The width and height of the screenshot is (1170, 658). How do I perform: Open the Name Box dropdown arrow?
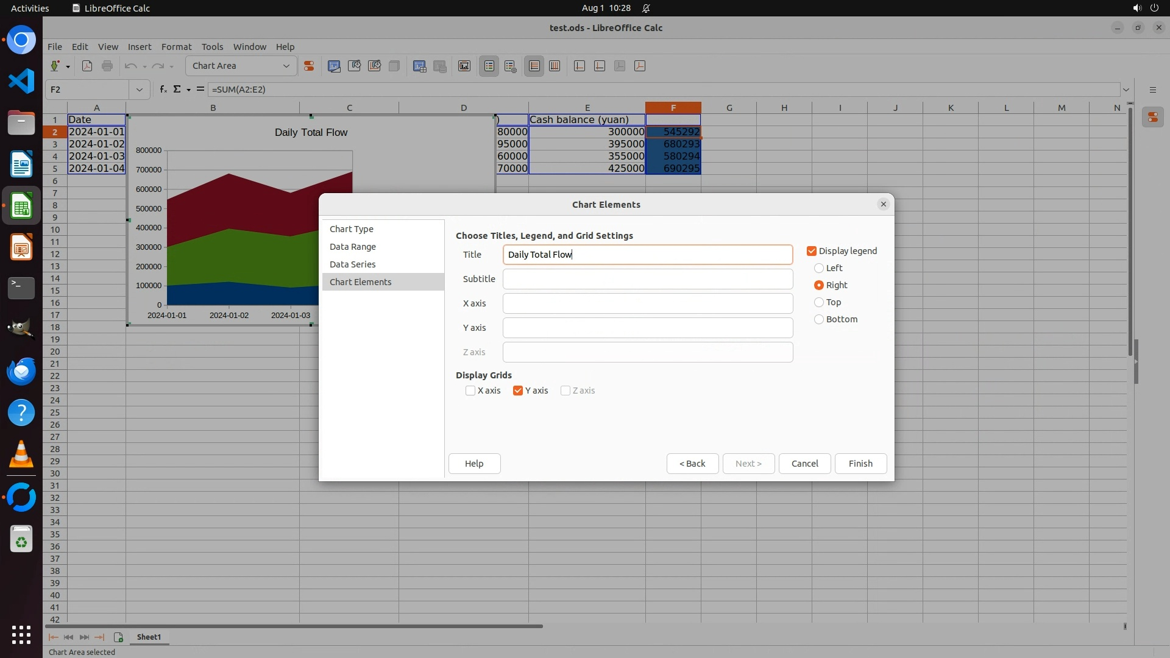tap(140, 90)
